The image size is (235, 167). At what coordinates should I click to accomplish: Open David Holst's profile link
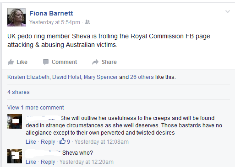point(67,77)
